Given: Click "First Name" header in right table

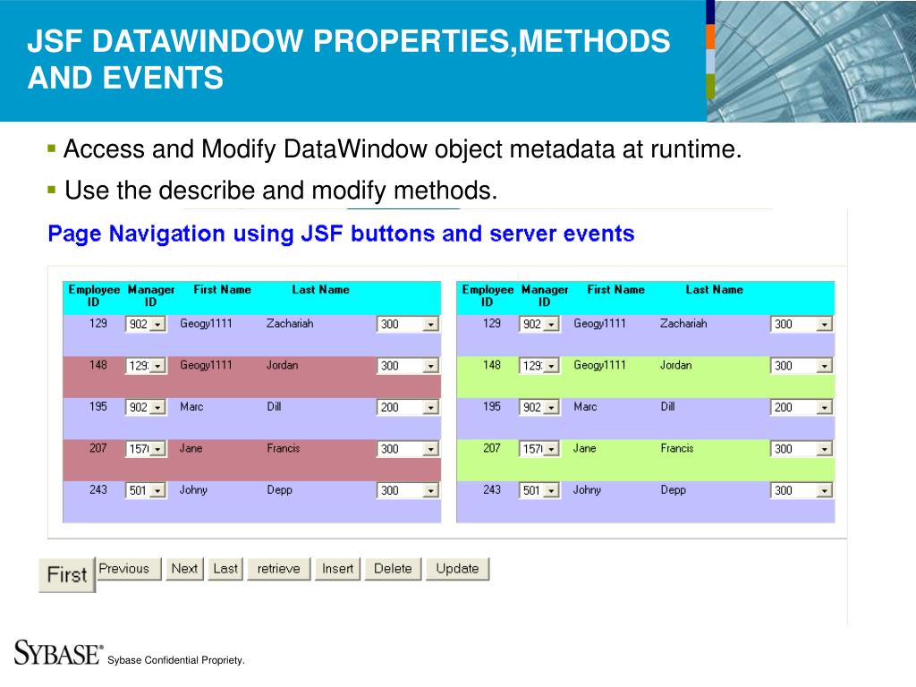Looking at the screenshot, I should pyautogui.click(x=615, y=290).
